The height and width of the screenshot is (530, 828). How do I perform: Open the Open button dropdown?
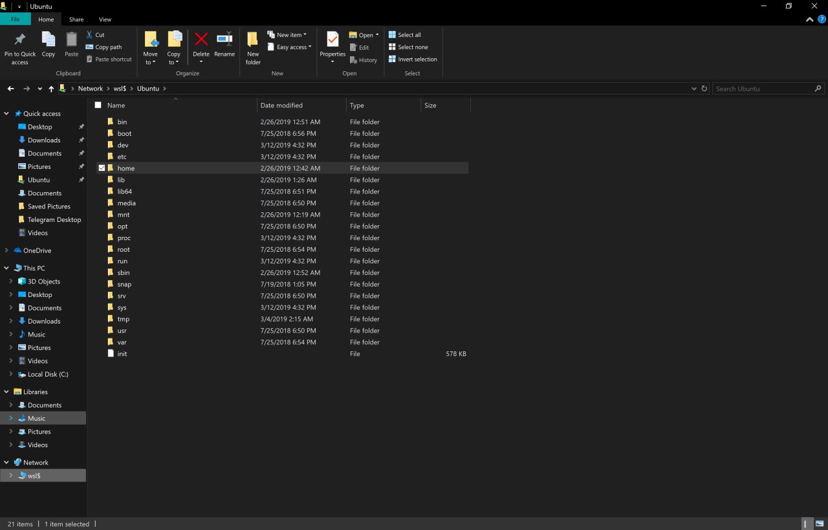coord(377,35)
